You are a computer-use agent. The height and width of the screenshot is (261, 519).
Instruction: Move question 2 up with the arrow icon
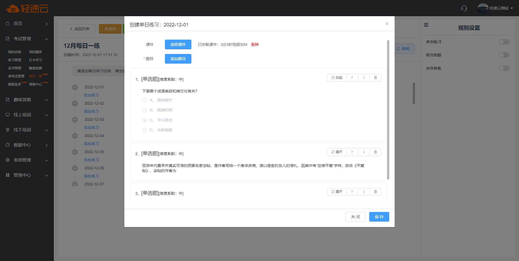[x=352, y=152]
